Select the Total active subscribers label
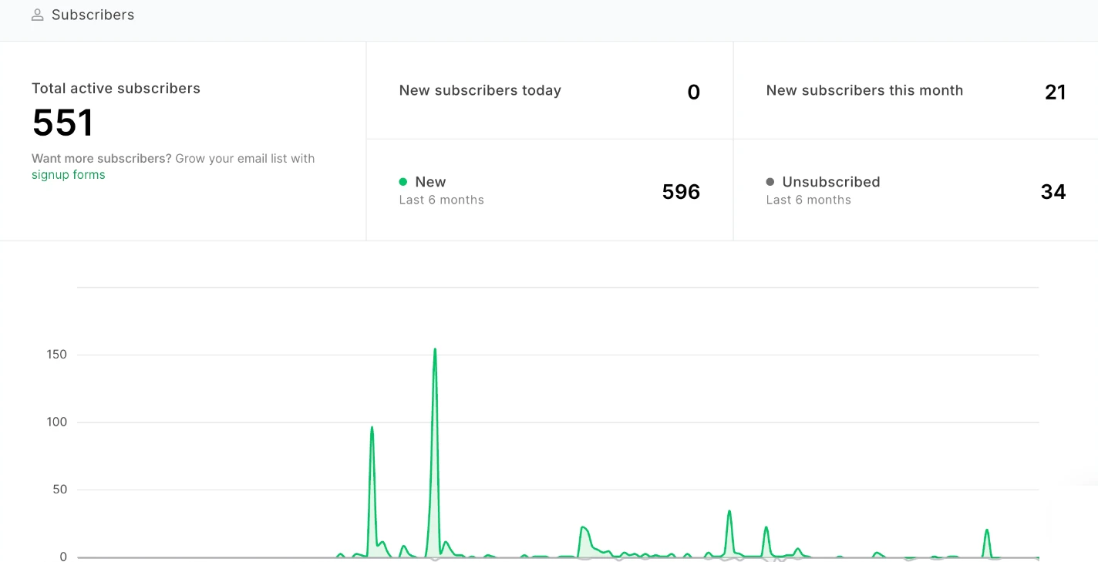 116,89
